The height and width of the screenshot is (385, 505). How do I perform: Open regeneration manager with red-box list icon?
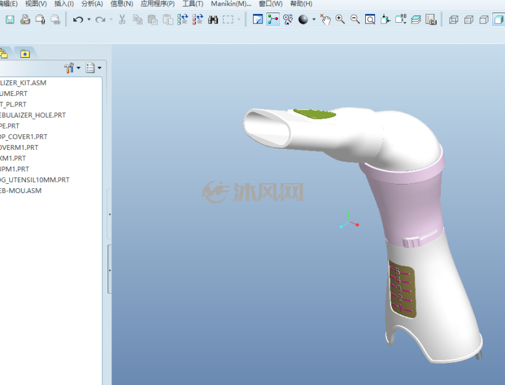(198, 20)
